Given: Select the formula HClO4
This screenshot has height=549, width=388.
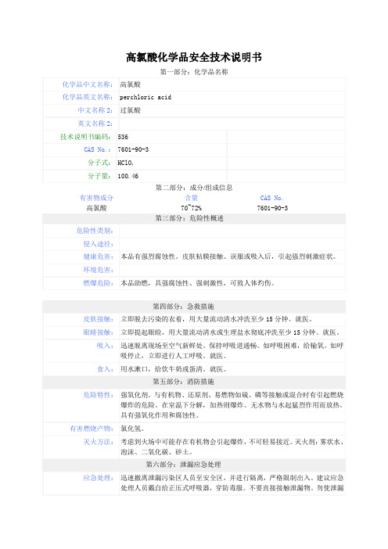Looking at the screenshot, I should (x=126, y=163).
